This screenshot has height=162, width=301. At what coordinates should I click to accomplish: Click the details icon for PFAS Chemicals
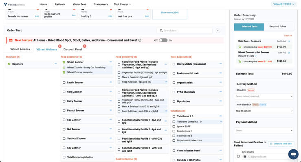[x=221, y=92]
